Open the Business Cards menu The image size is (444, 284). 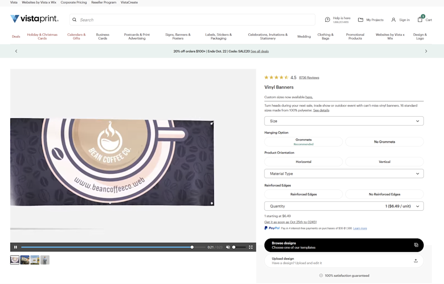click(102, 36)
